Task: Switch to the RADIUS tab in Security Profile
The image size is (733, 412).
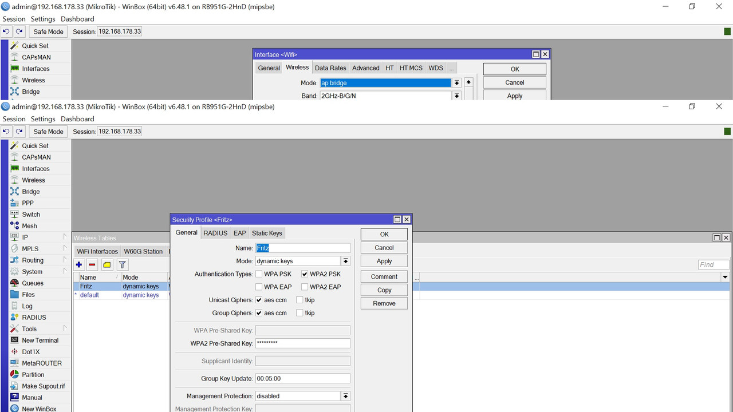Action: 215,233
